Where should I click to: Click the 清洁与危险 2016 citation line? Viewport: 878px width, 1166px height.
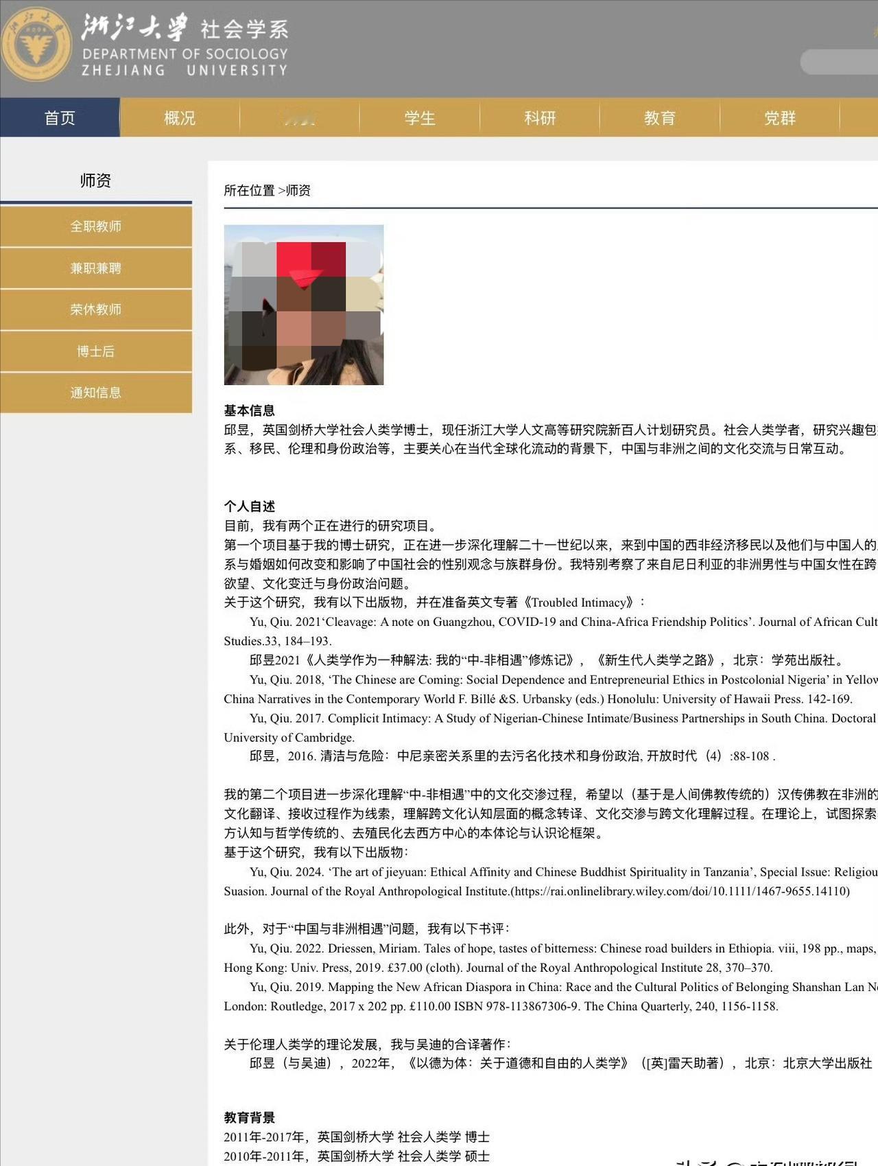pos(512,756)
